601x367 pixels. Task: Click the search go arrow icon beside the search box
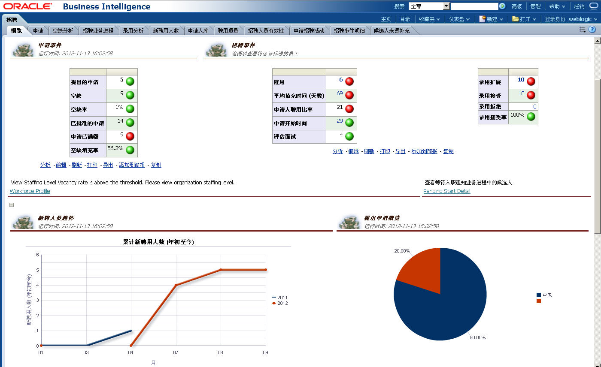(502, 6)
